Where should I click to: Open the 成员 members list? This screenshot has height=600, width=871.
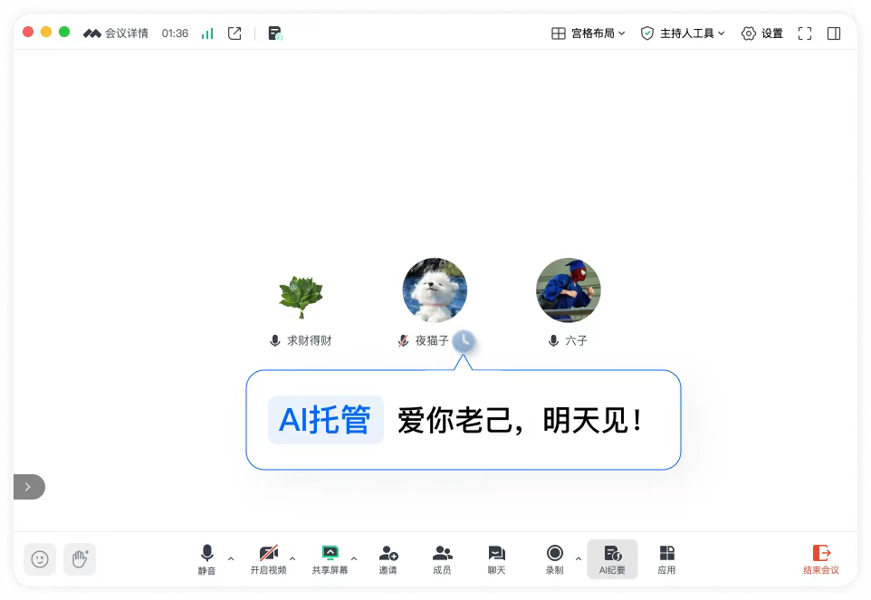coord(442,558)
